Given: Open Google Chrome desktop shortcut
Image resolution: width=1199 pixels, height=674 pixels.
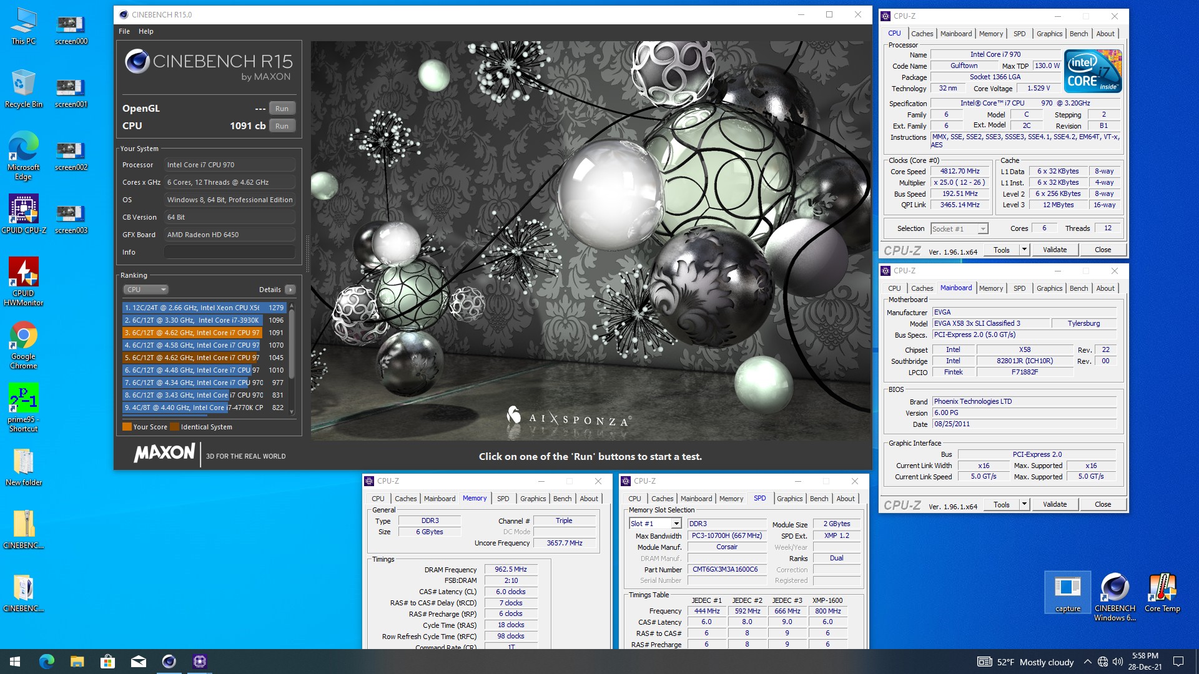Looking at the screenshot, I should point(24,345).
